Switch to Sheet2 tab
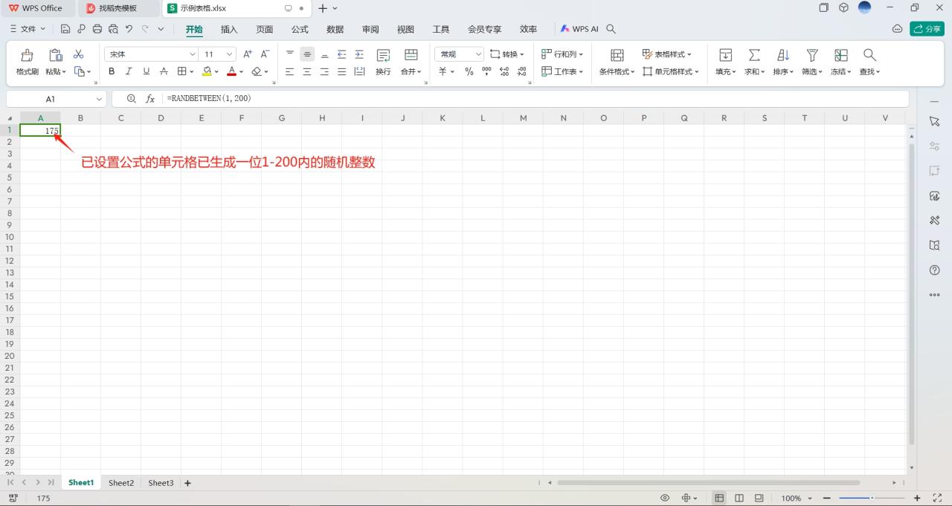Image resolution: width=952 pixels, height=506 pixels. coord(121,483)
